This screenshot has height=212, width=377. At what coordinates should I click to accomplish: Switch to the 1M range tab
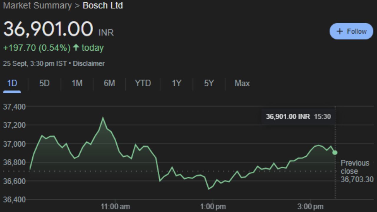(77, 83)
